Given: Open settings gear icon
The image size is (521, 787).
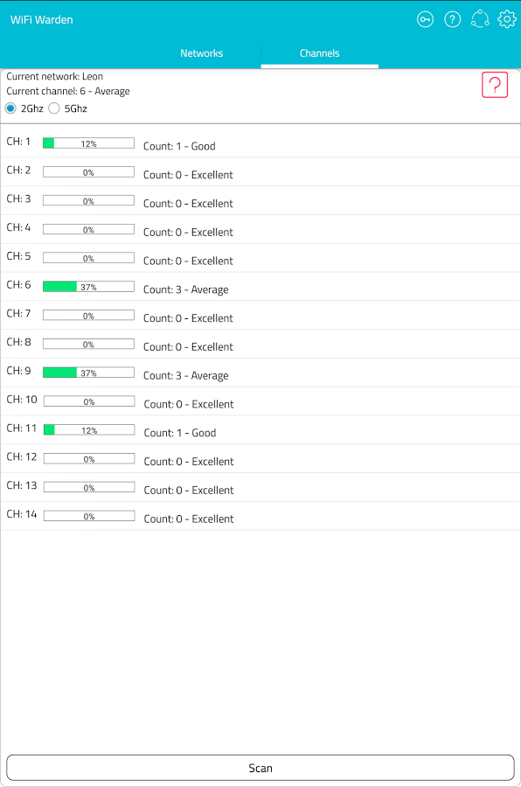Looking at the screenshot, I should [507, 19].
